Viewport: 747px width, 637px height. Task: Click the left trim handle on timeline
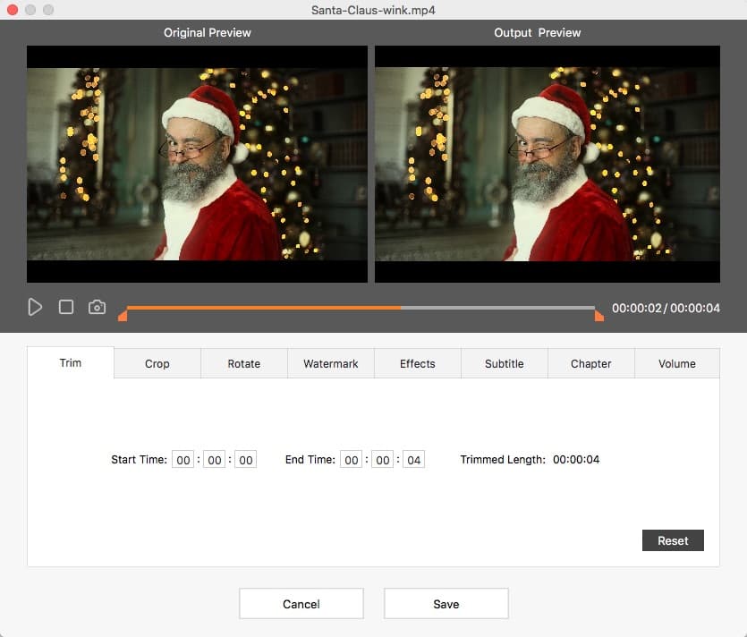pos(123,314)
